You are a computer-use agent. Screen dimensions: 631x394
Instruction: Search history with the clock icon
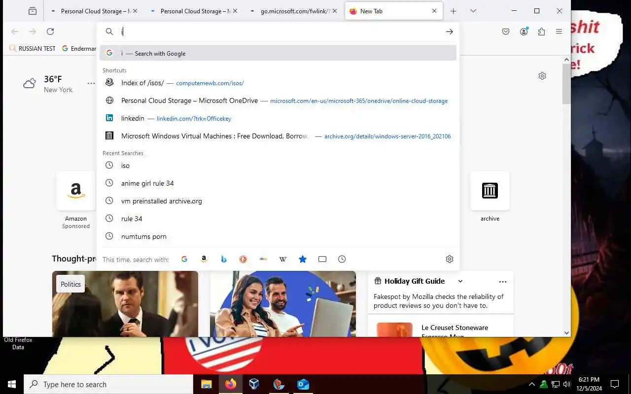[x=342, y=259]
